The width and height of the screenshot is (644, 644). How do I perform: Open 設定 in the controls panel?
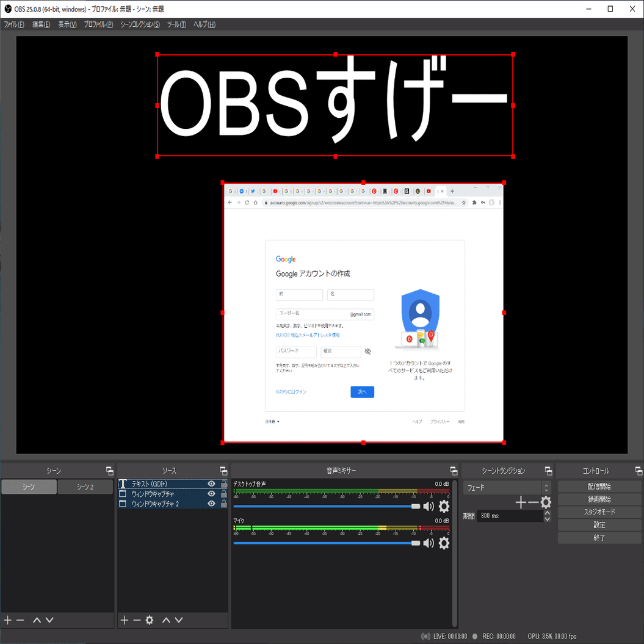(599, 525)
